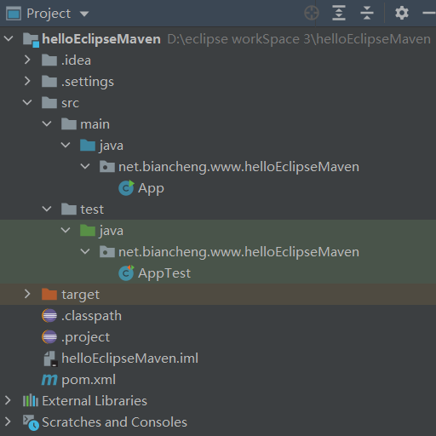The image size is (436, 436).
Task: Click the locate/select opened file crosshair icon
Action: click(x=312, y=13)
